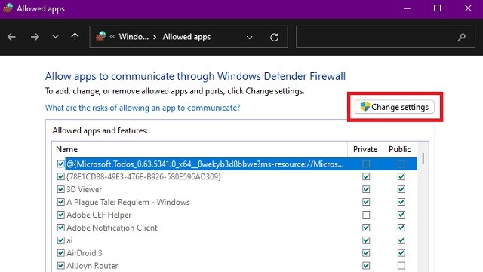Click the Back navigation arrow
This screenshot has width=483, height=272.
pyautogui.click(x=12, y=37)
